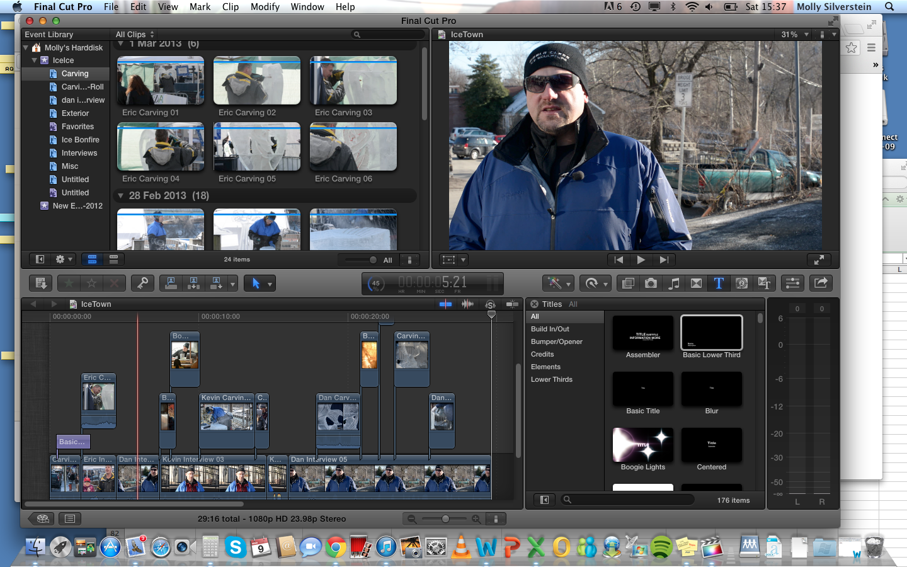Open the Modify menu
The width and height of the screenshot is (907, 567).
click(265, 7)
